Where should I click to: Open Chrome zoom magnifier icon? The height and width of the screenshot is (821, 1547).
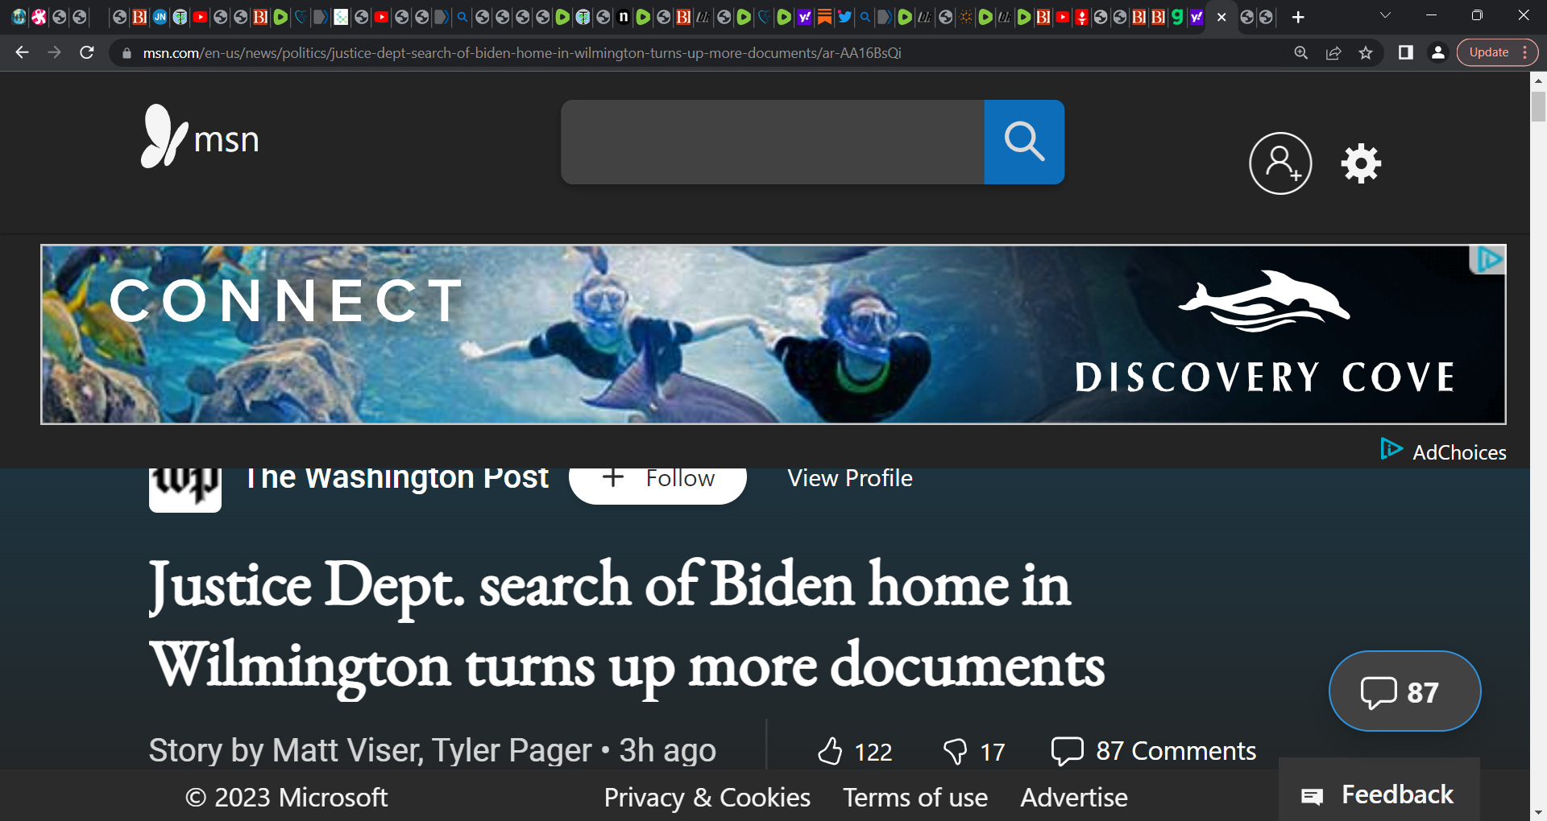(x=1301, y=53)
